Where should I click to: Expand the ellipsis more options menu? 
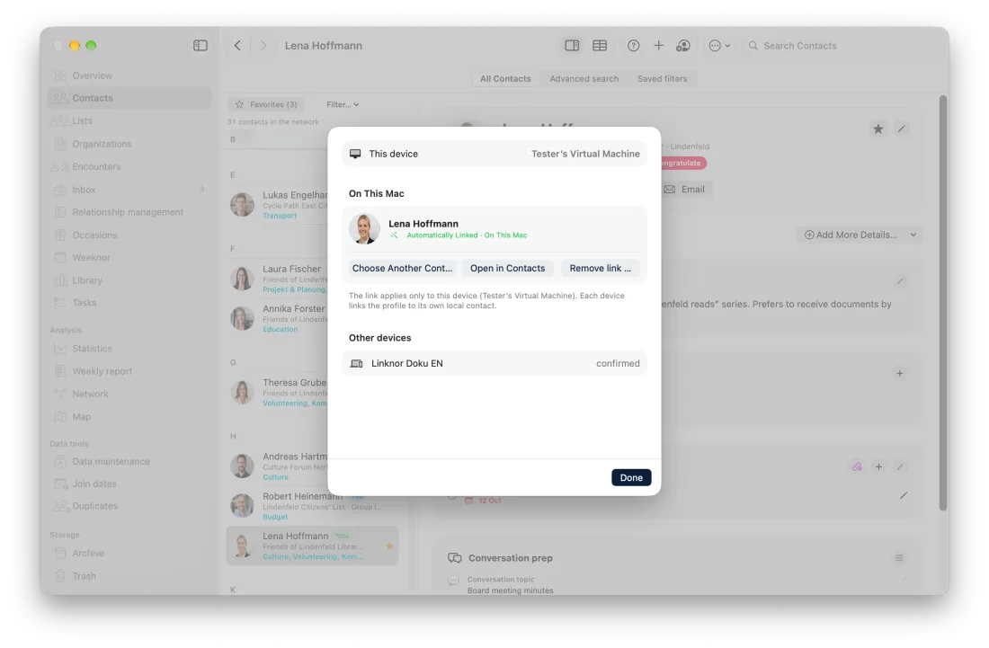[719, 45]
